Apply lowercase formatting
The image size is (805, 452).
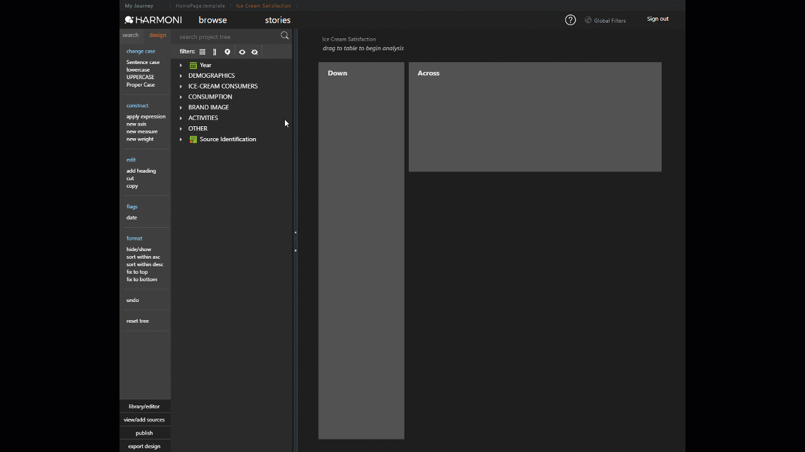[138, 70]
